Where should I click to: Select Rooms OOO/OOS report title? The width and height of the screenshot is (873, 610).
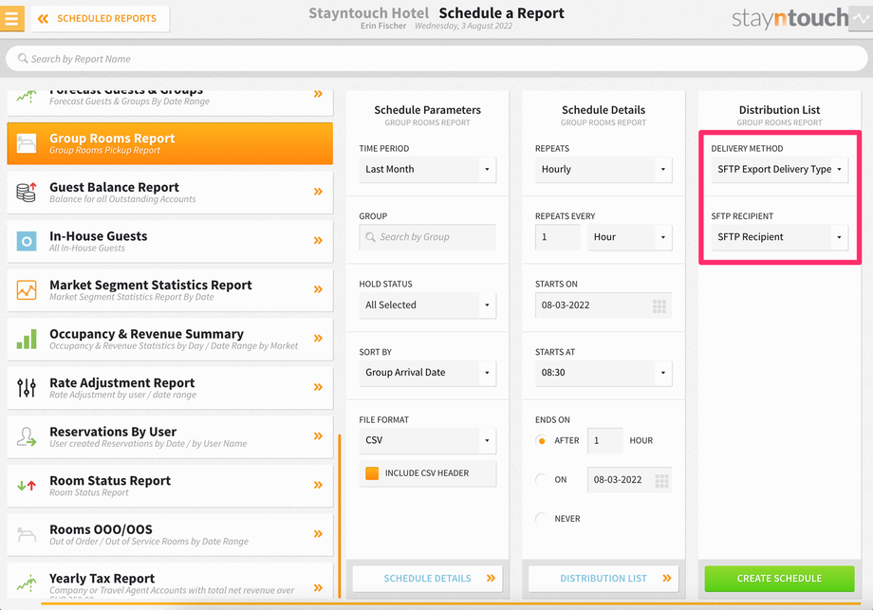101,529
